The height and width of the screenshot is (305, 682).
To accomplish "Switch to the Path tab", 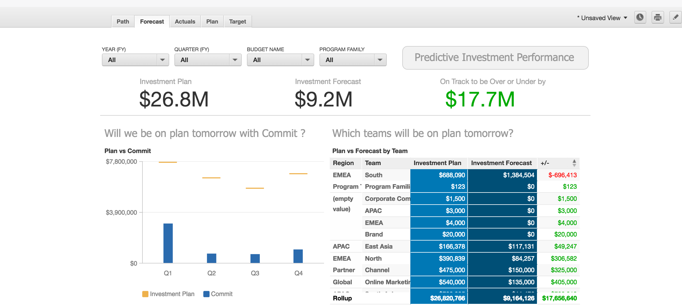I will [x=123, y=22].
